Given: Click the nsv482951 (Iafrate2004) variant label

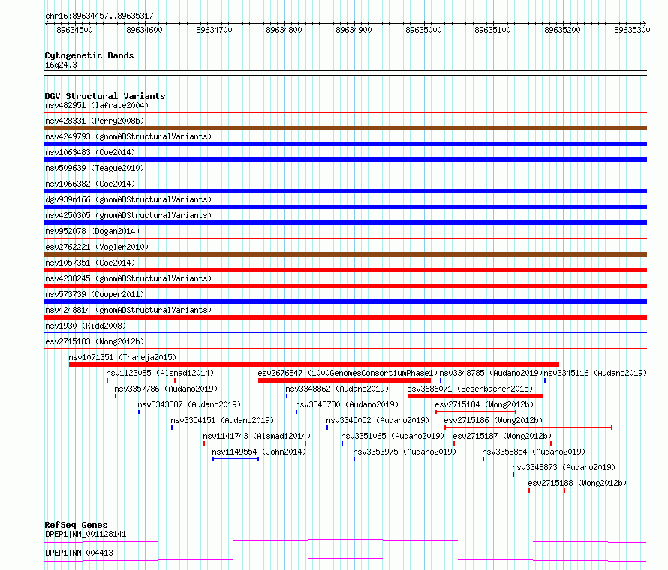Looking at the screenshot, I should point(97,105).
